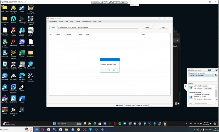Open the Excel desktop shortcut
219x132 pixels.
[x=22, y=54]
